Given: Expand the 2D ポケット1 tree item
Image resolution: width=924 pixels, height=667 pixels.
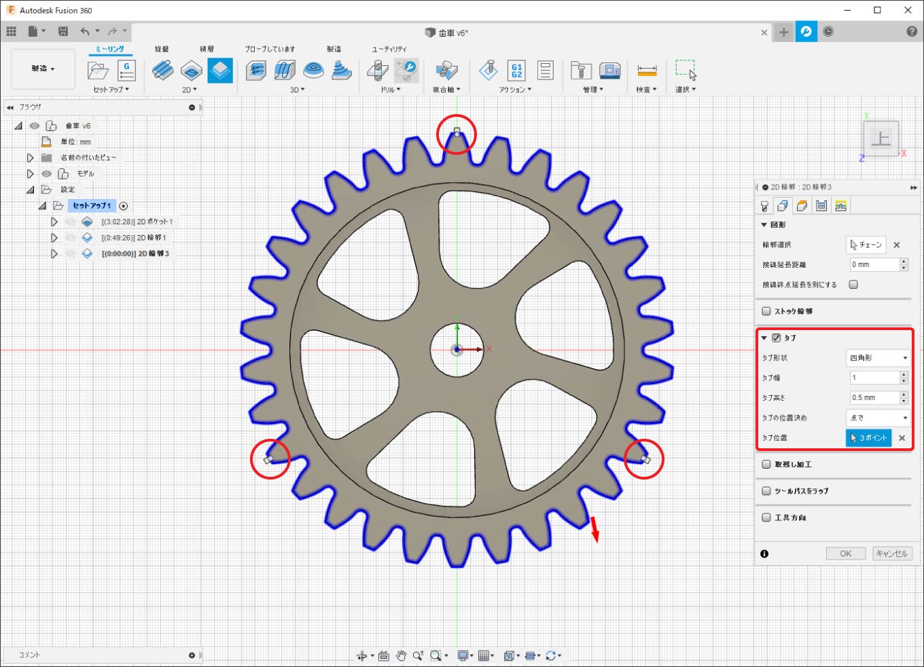Looking at the screenshot, I should [x=54, y=222].
